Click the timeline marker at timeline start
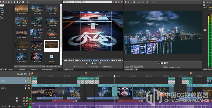The height and width of the screenshot is (108, 212). 32,73
